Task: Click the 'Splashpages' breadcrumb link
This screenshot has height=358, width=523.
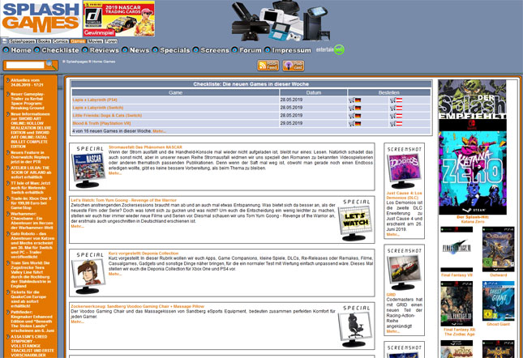Action: click(76, 62)
